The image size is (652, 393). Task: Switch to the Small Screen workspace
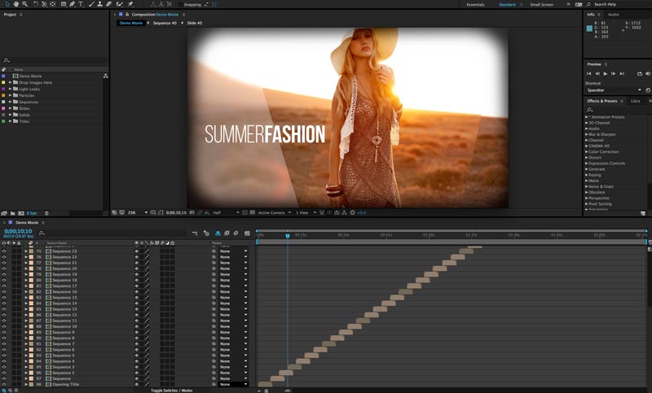coord(541,5)
